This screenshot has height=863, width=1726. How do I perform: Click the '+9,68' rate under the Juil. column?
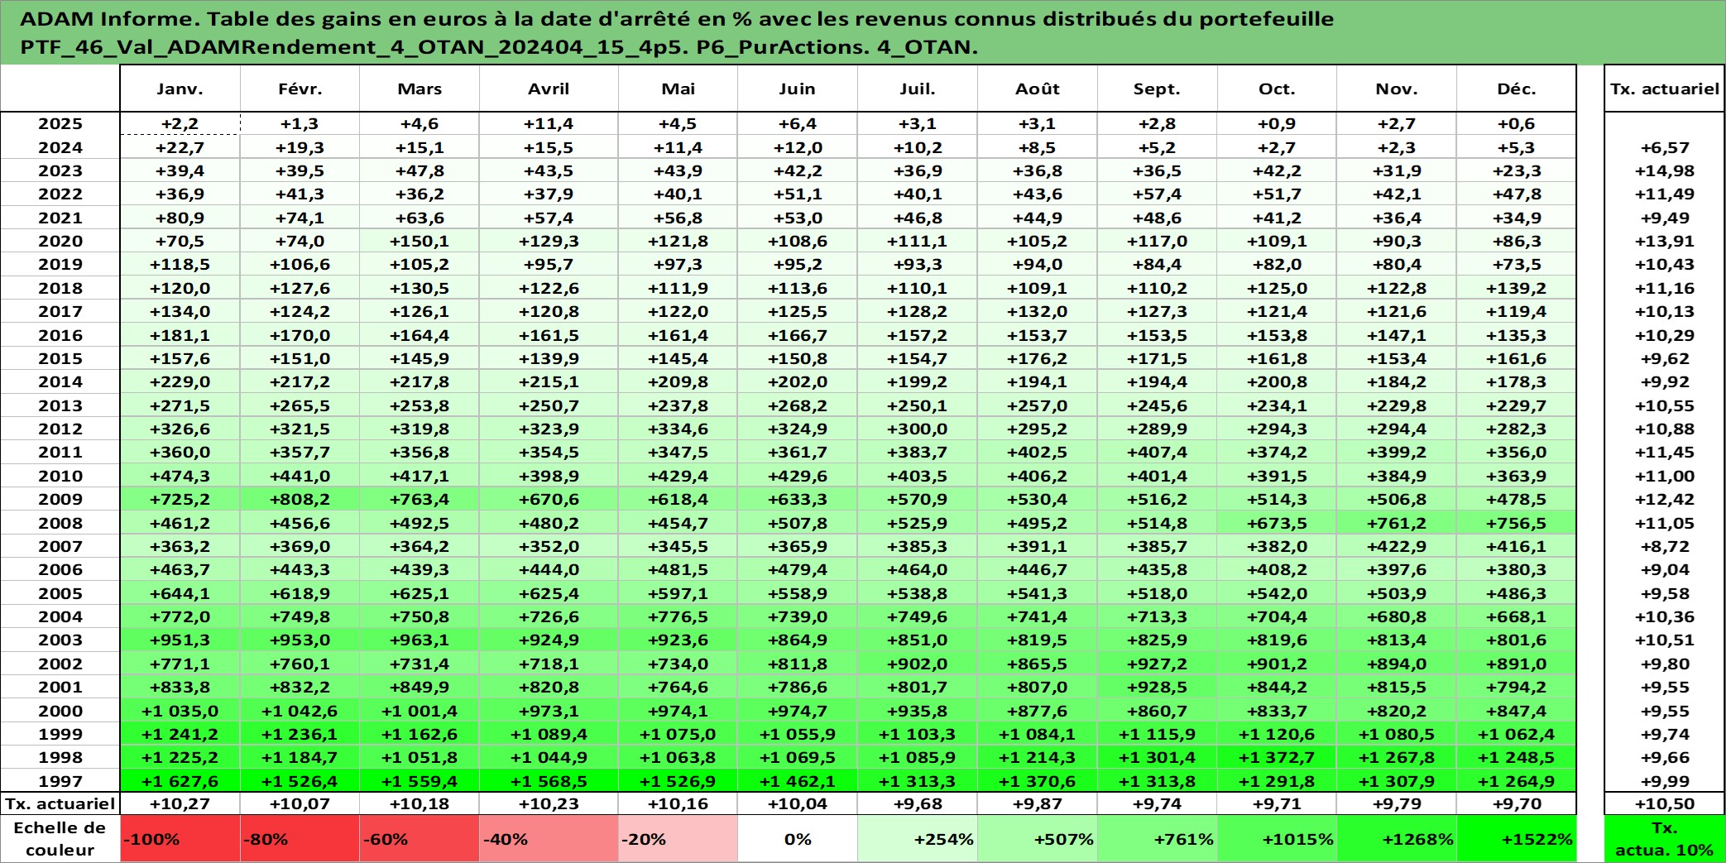coord(918,803)
